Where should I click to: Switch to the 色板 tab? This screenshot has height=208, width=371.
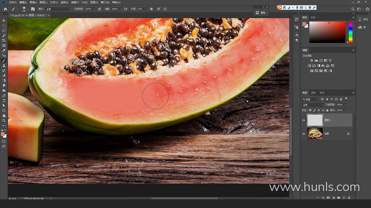pyautogui.click(x=313, y=17)
